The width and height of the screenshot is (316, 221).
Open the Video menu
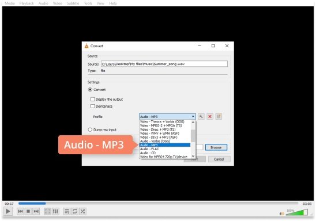(x=58, y=3)
